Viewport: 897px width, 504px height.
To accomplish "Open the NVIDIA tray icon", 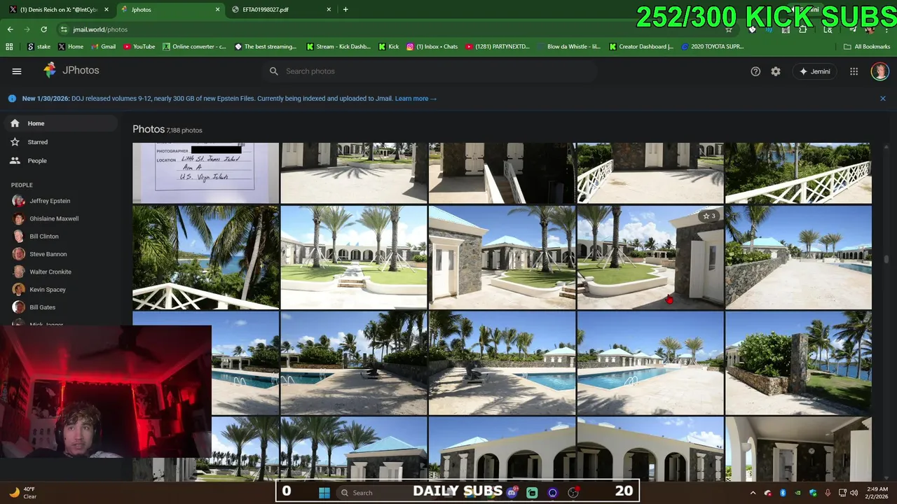I will tap(797, 493).
